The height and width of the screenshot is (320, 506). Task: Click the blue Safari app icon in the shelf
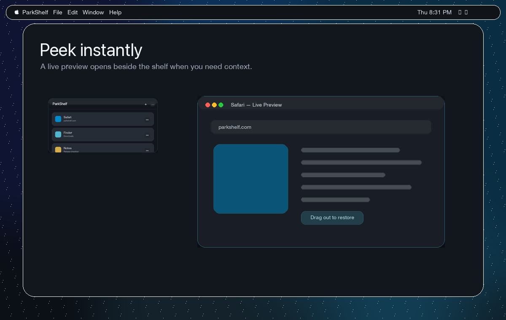pyautogui.click(x=58, y=119)
